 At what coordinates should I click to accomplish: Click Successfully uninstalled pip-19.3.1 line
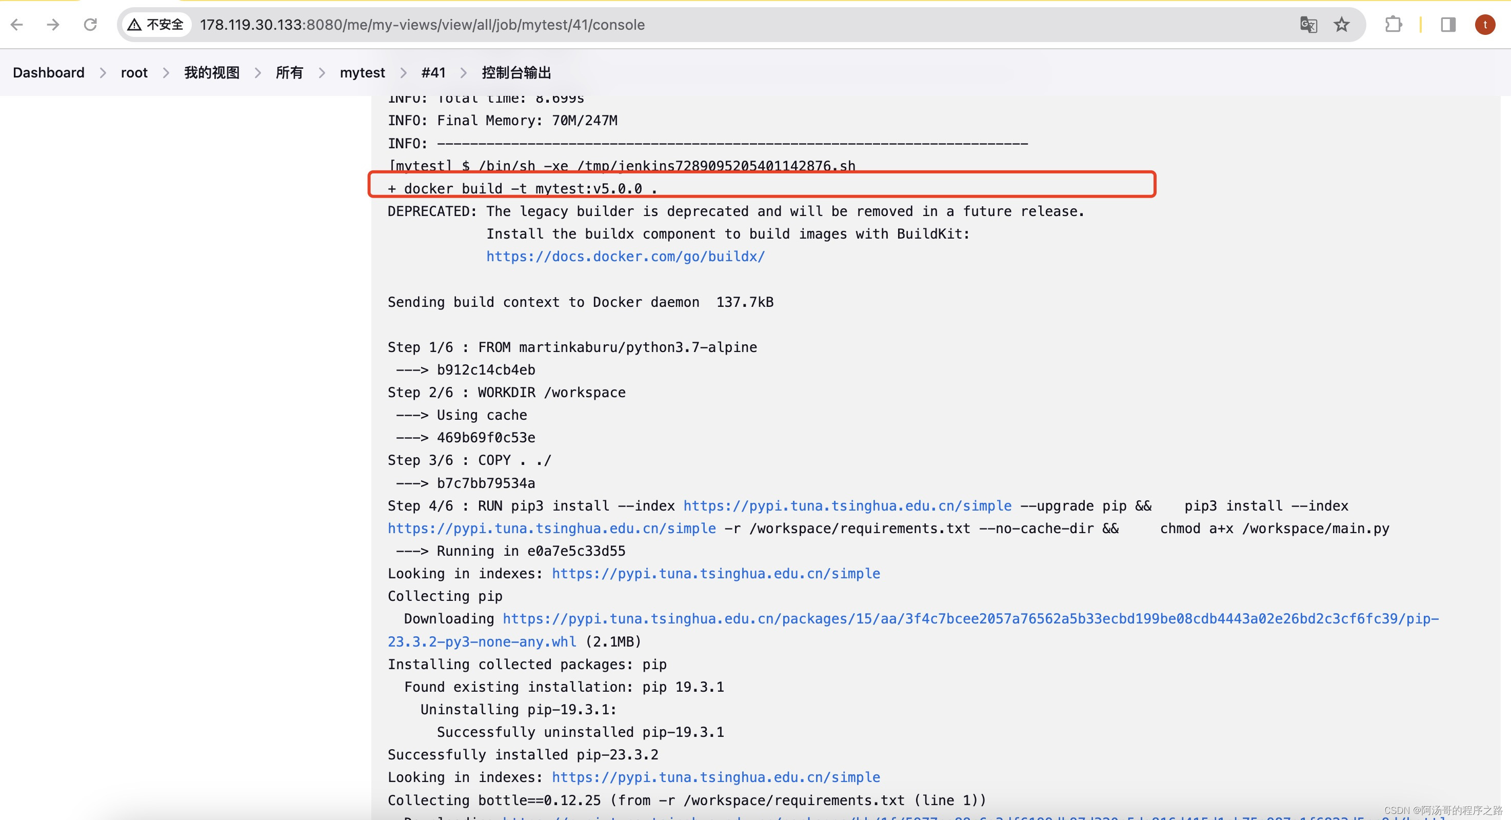coord(581,732)
